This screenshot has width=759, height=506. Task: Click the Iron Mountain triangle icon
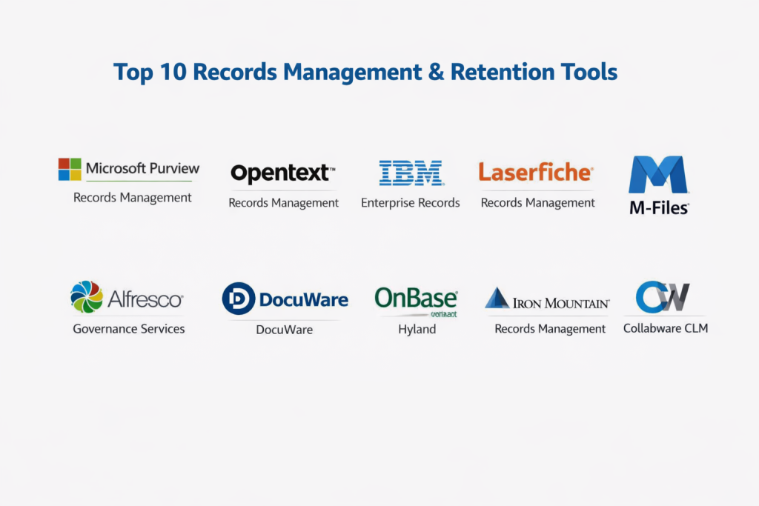(497, 299)
